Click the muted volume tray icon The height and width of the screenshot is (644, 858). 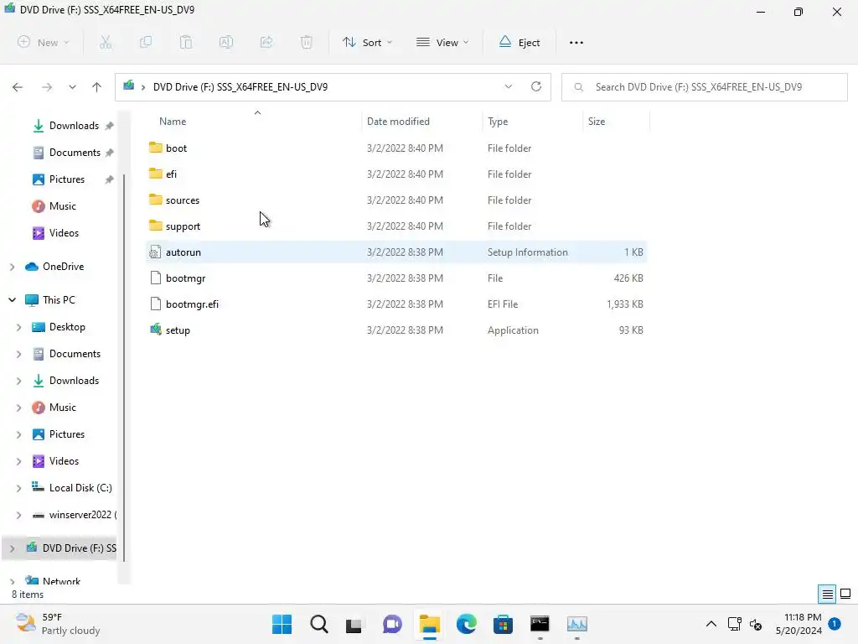click(756, 624)
